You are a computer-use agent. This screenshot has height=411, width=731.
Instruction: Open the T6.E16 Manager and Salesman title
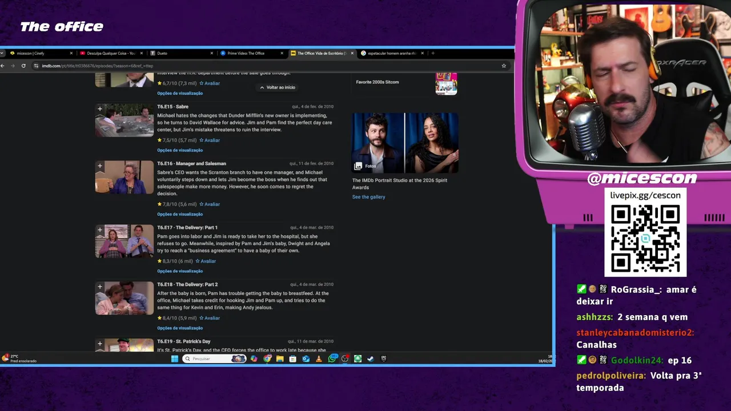pyautogui.click(x=191, y=164)
